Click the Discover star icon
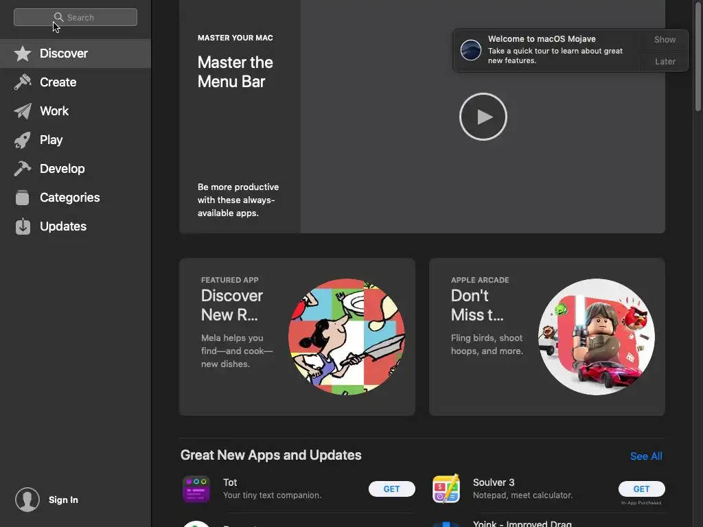 tap(23, 54)
